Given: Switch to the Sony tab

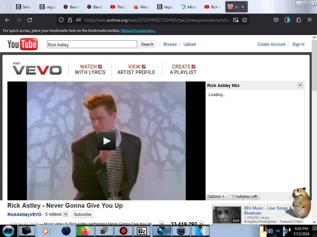Looking at the screenshot, I should pyautogui.click(x=24, y=7).
